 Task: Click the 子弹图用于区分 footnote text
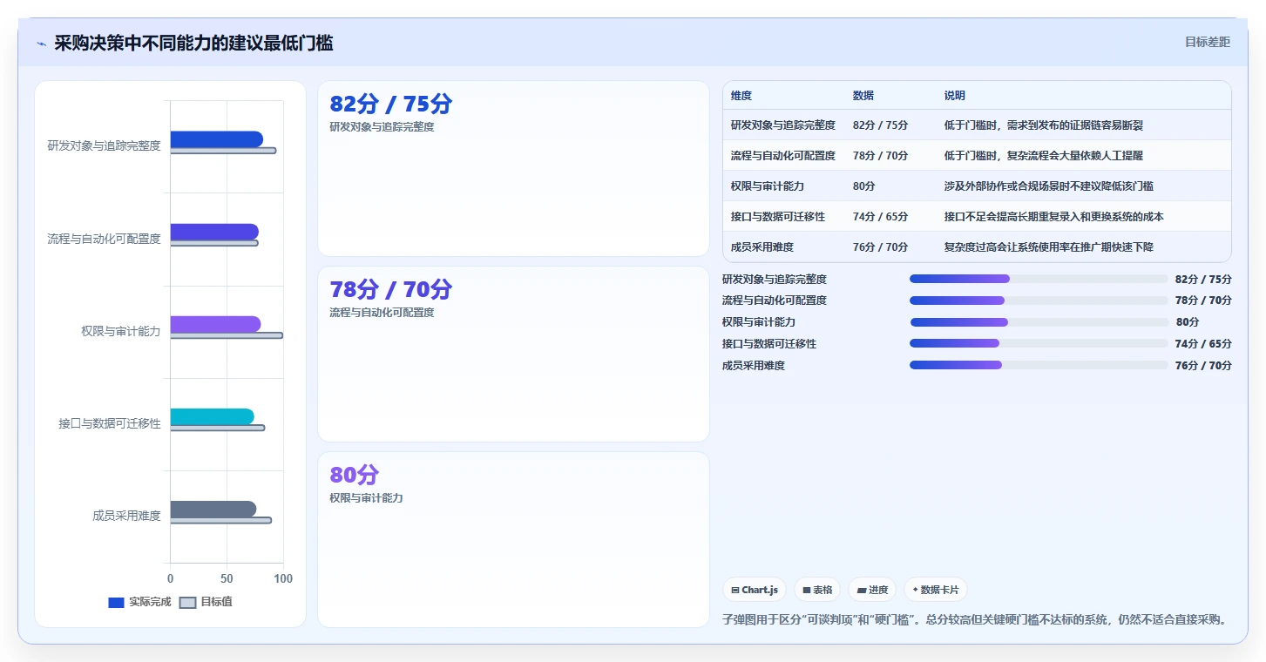(975, 620)
